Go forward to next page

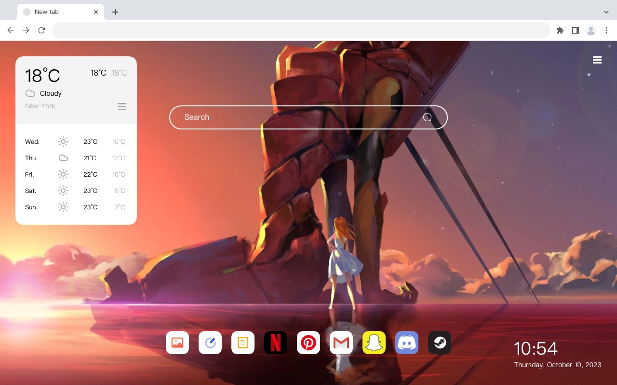26,30
